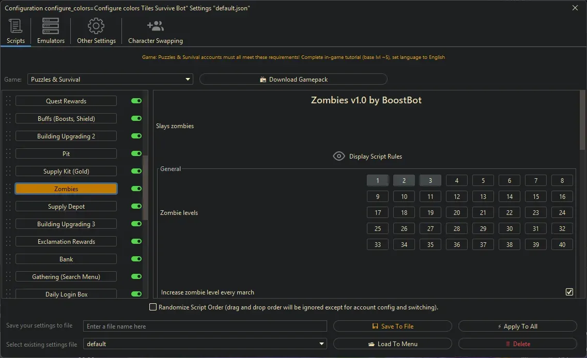This screenshot has height=358, width=587.
Task: Uncheck Increase zombie level every march
Action: click(x=569, y=292)
